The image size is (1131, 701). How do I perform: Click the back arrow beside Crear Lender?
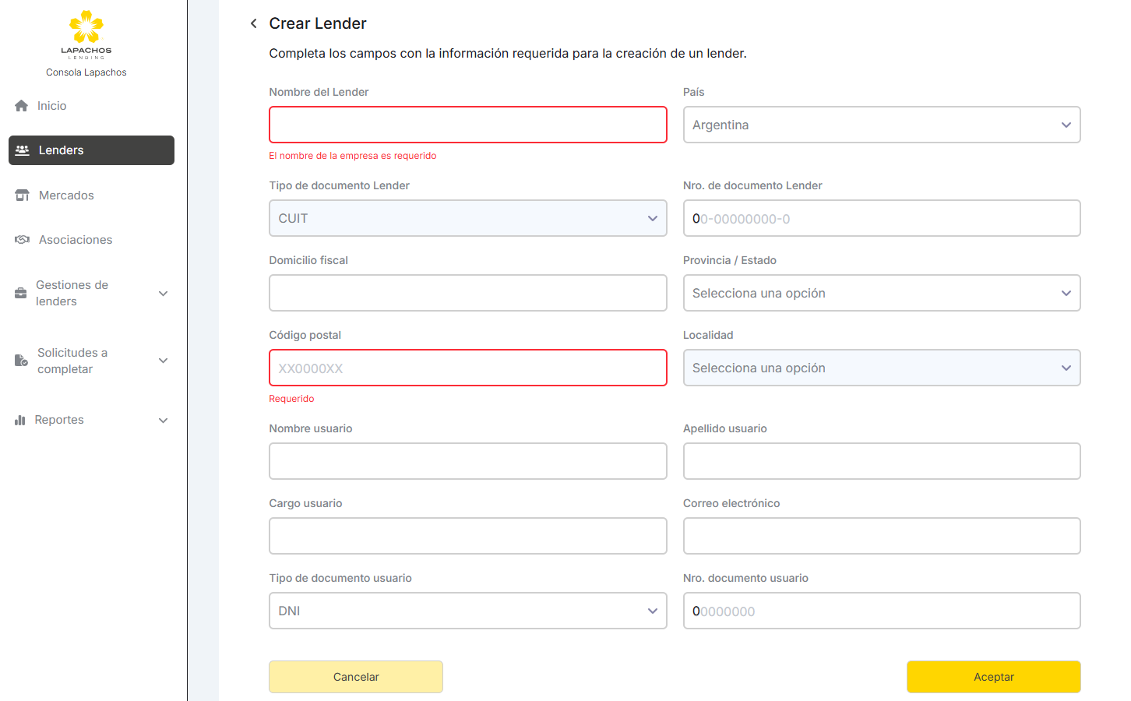tap(253, 23)
